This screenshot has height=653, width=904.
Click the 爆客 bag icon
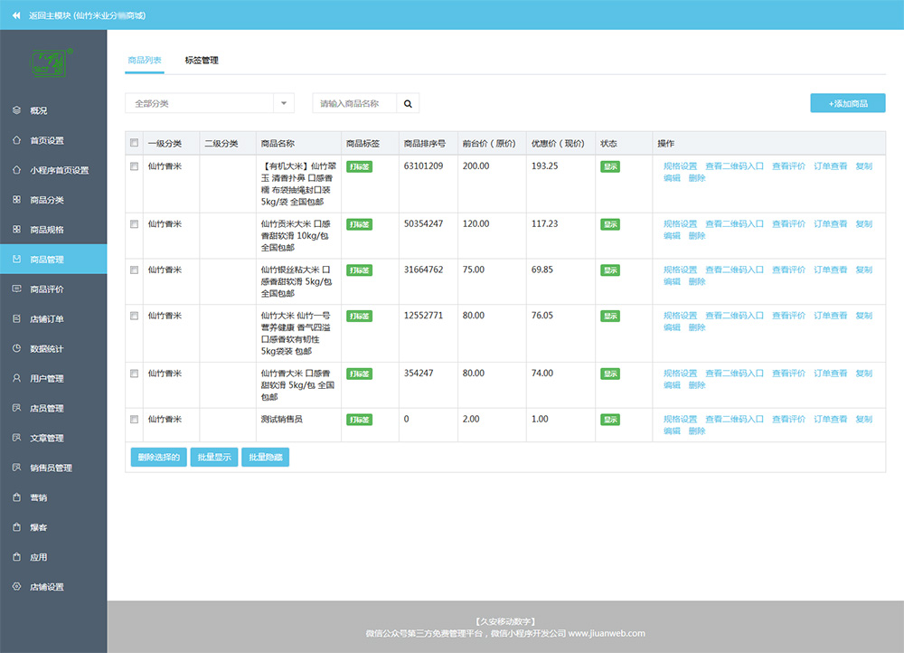point(16,527)
